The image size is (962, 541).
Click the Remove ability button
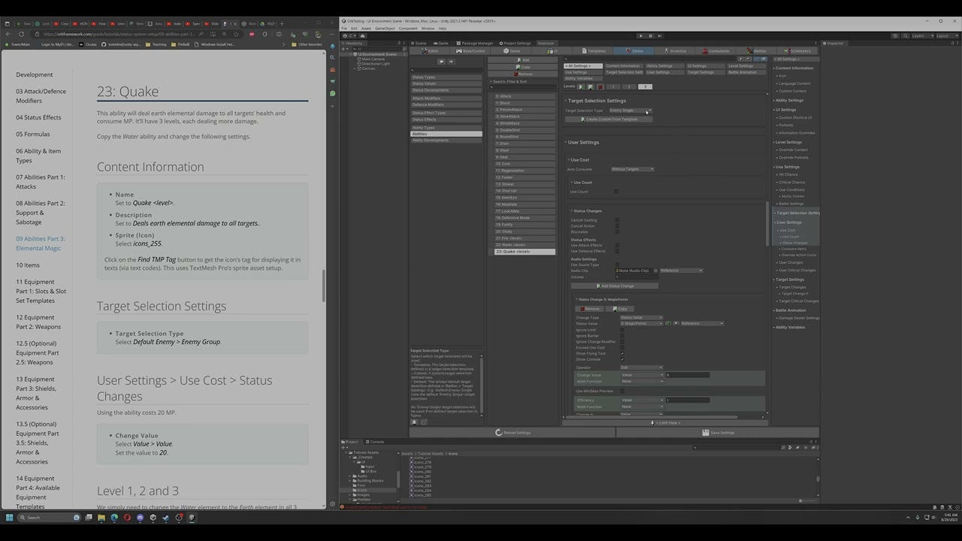[524, 74]
